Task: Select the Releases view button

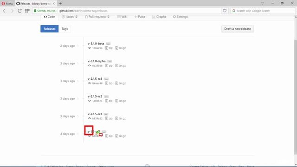Action: [50, 29]
